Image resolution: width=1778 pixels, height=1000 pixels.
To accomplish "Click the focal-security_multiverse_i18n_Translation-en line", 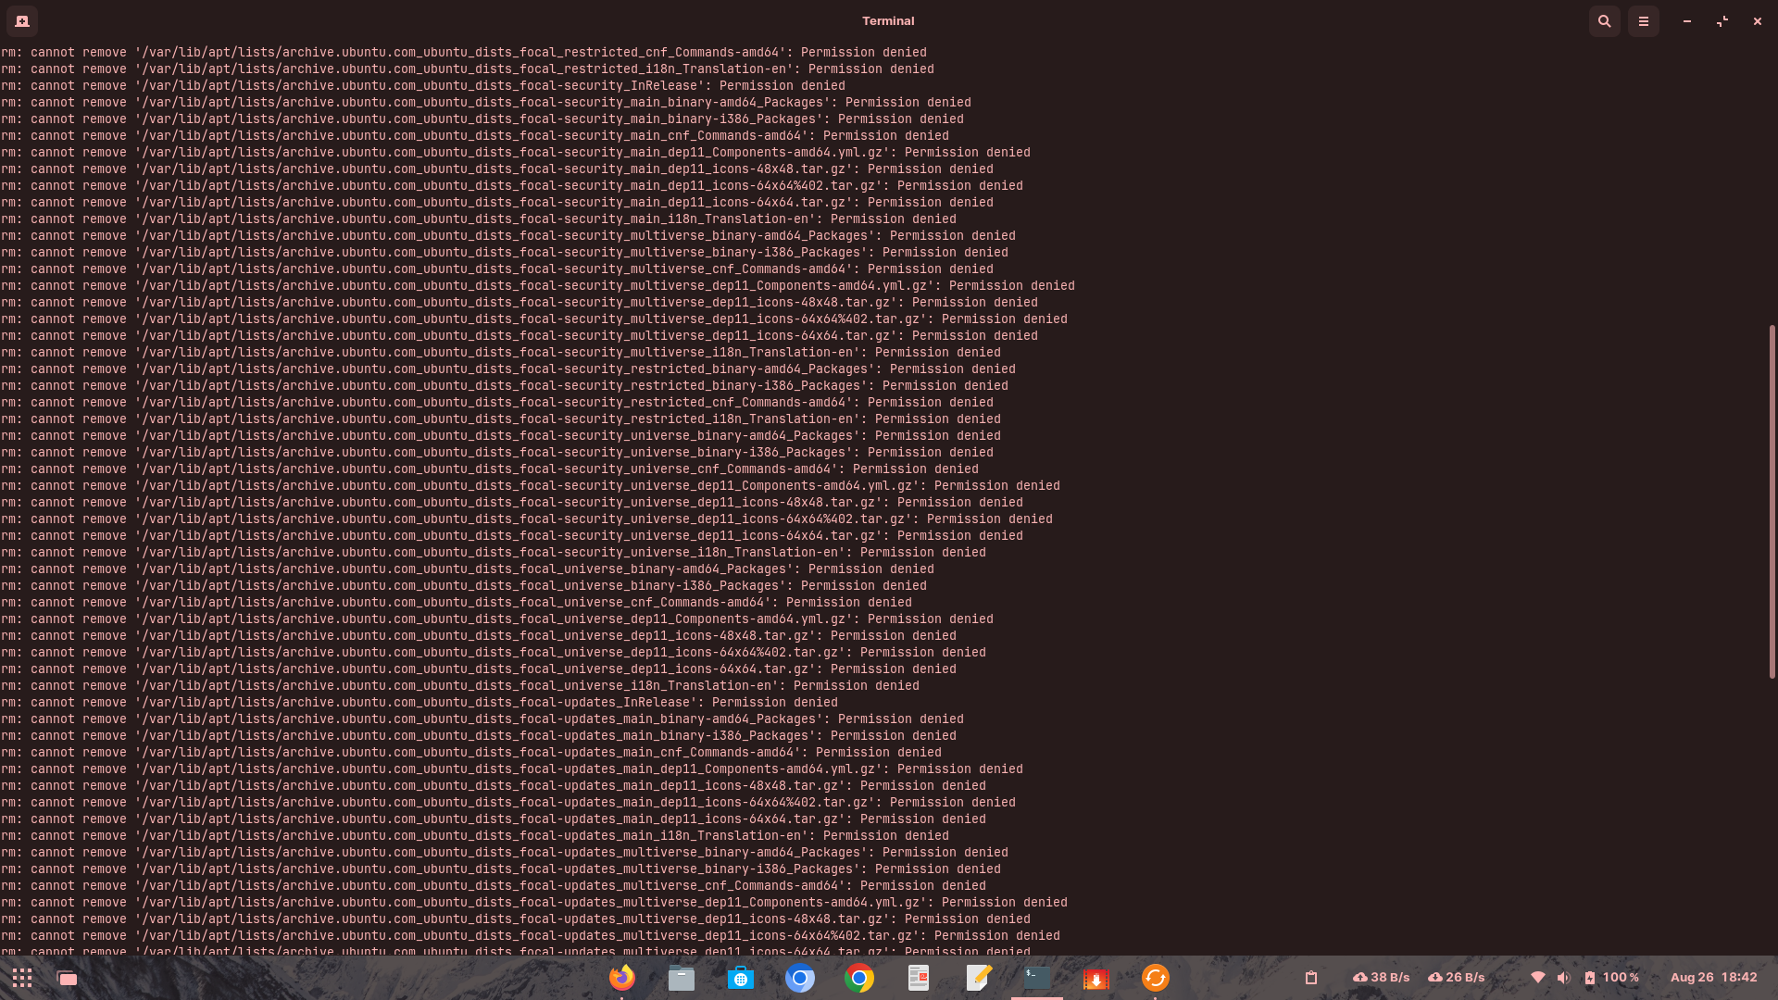I will [501, 353].
